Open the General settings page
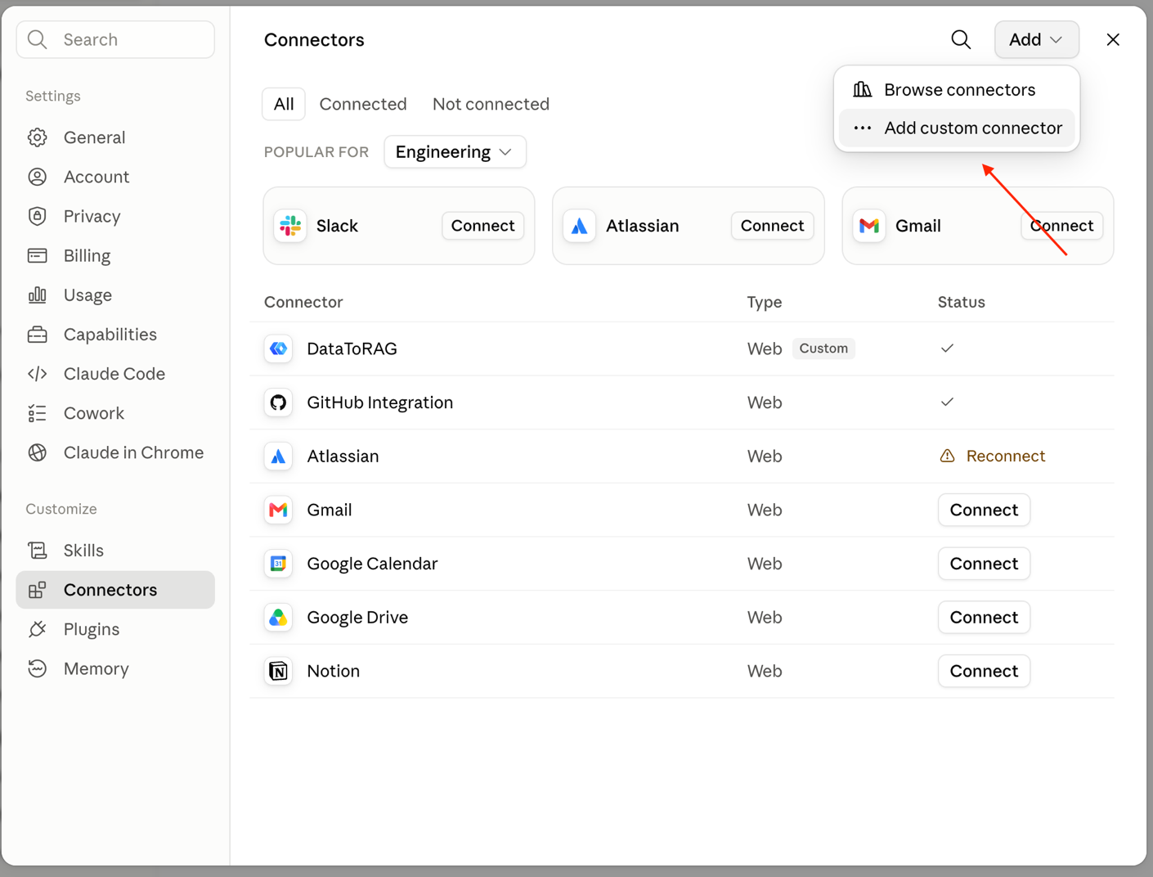The image size is (1153, 877). 115,137
